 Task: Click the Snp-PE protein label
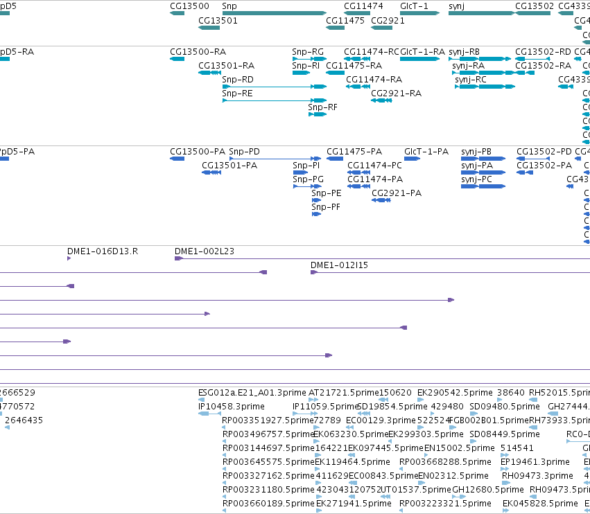pyautogui.click(x=327, y=193)
